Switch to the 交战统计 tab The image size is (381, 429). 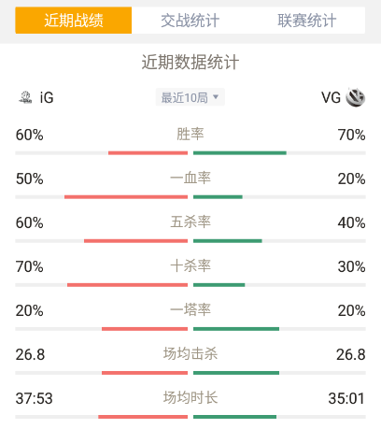pyautogui.click(x=190, y=21)
